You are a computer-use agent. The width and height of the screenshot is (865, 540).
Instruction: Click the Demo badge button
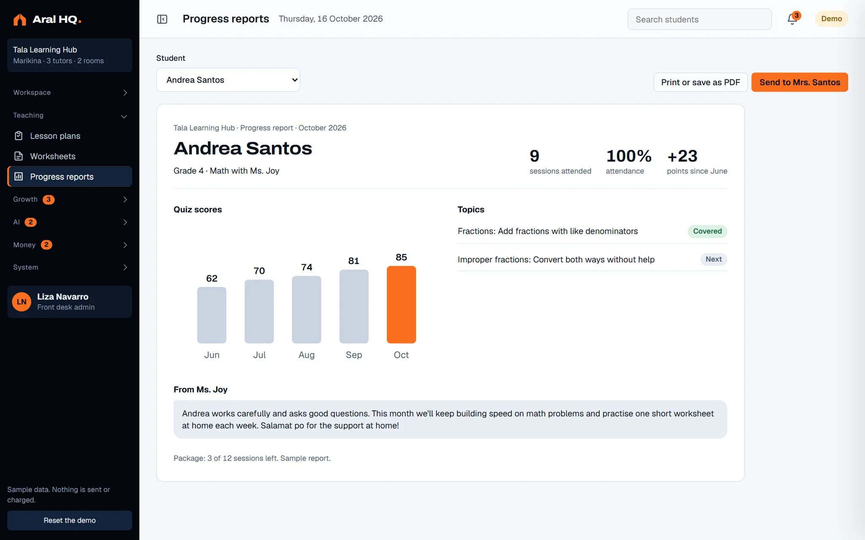tap(831, 19)
